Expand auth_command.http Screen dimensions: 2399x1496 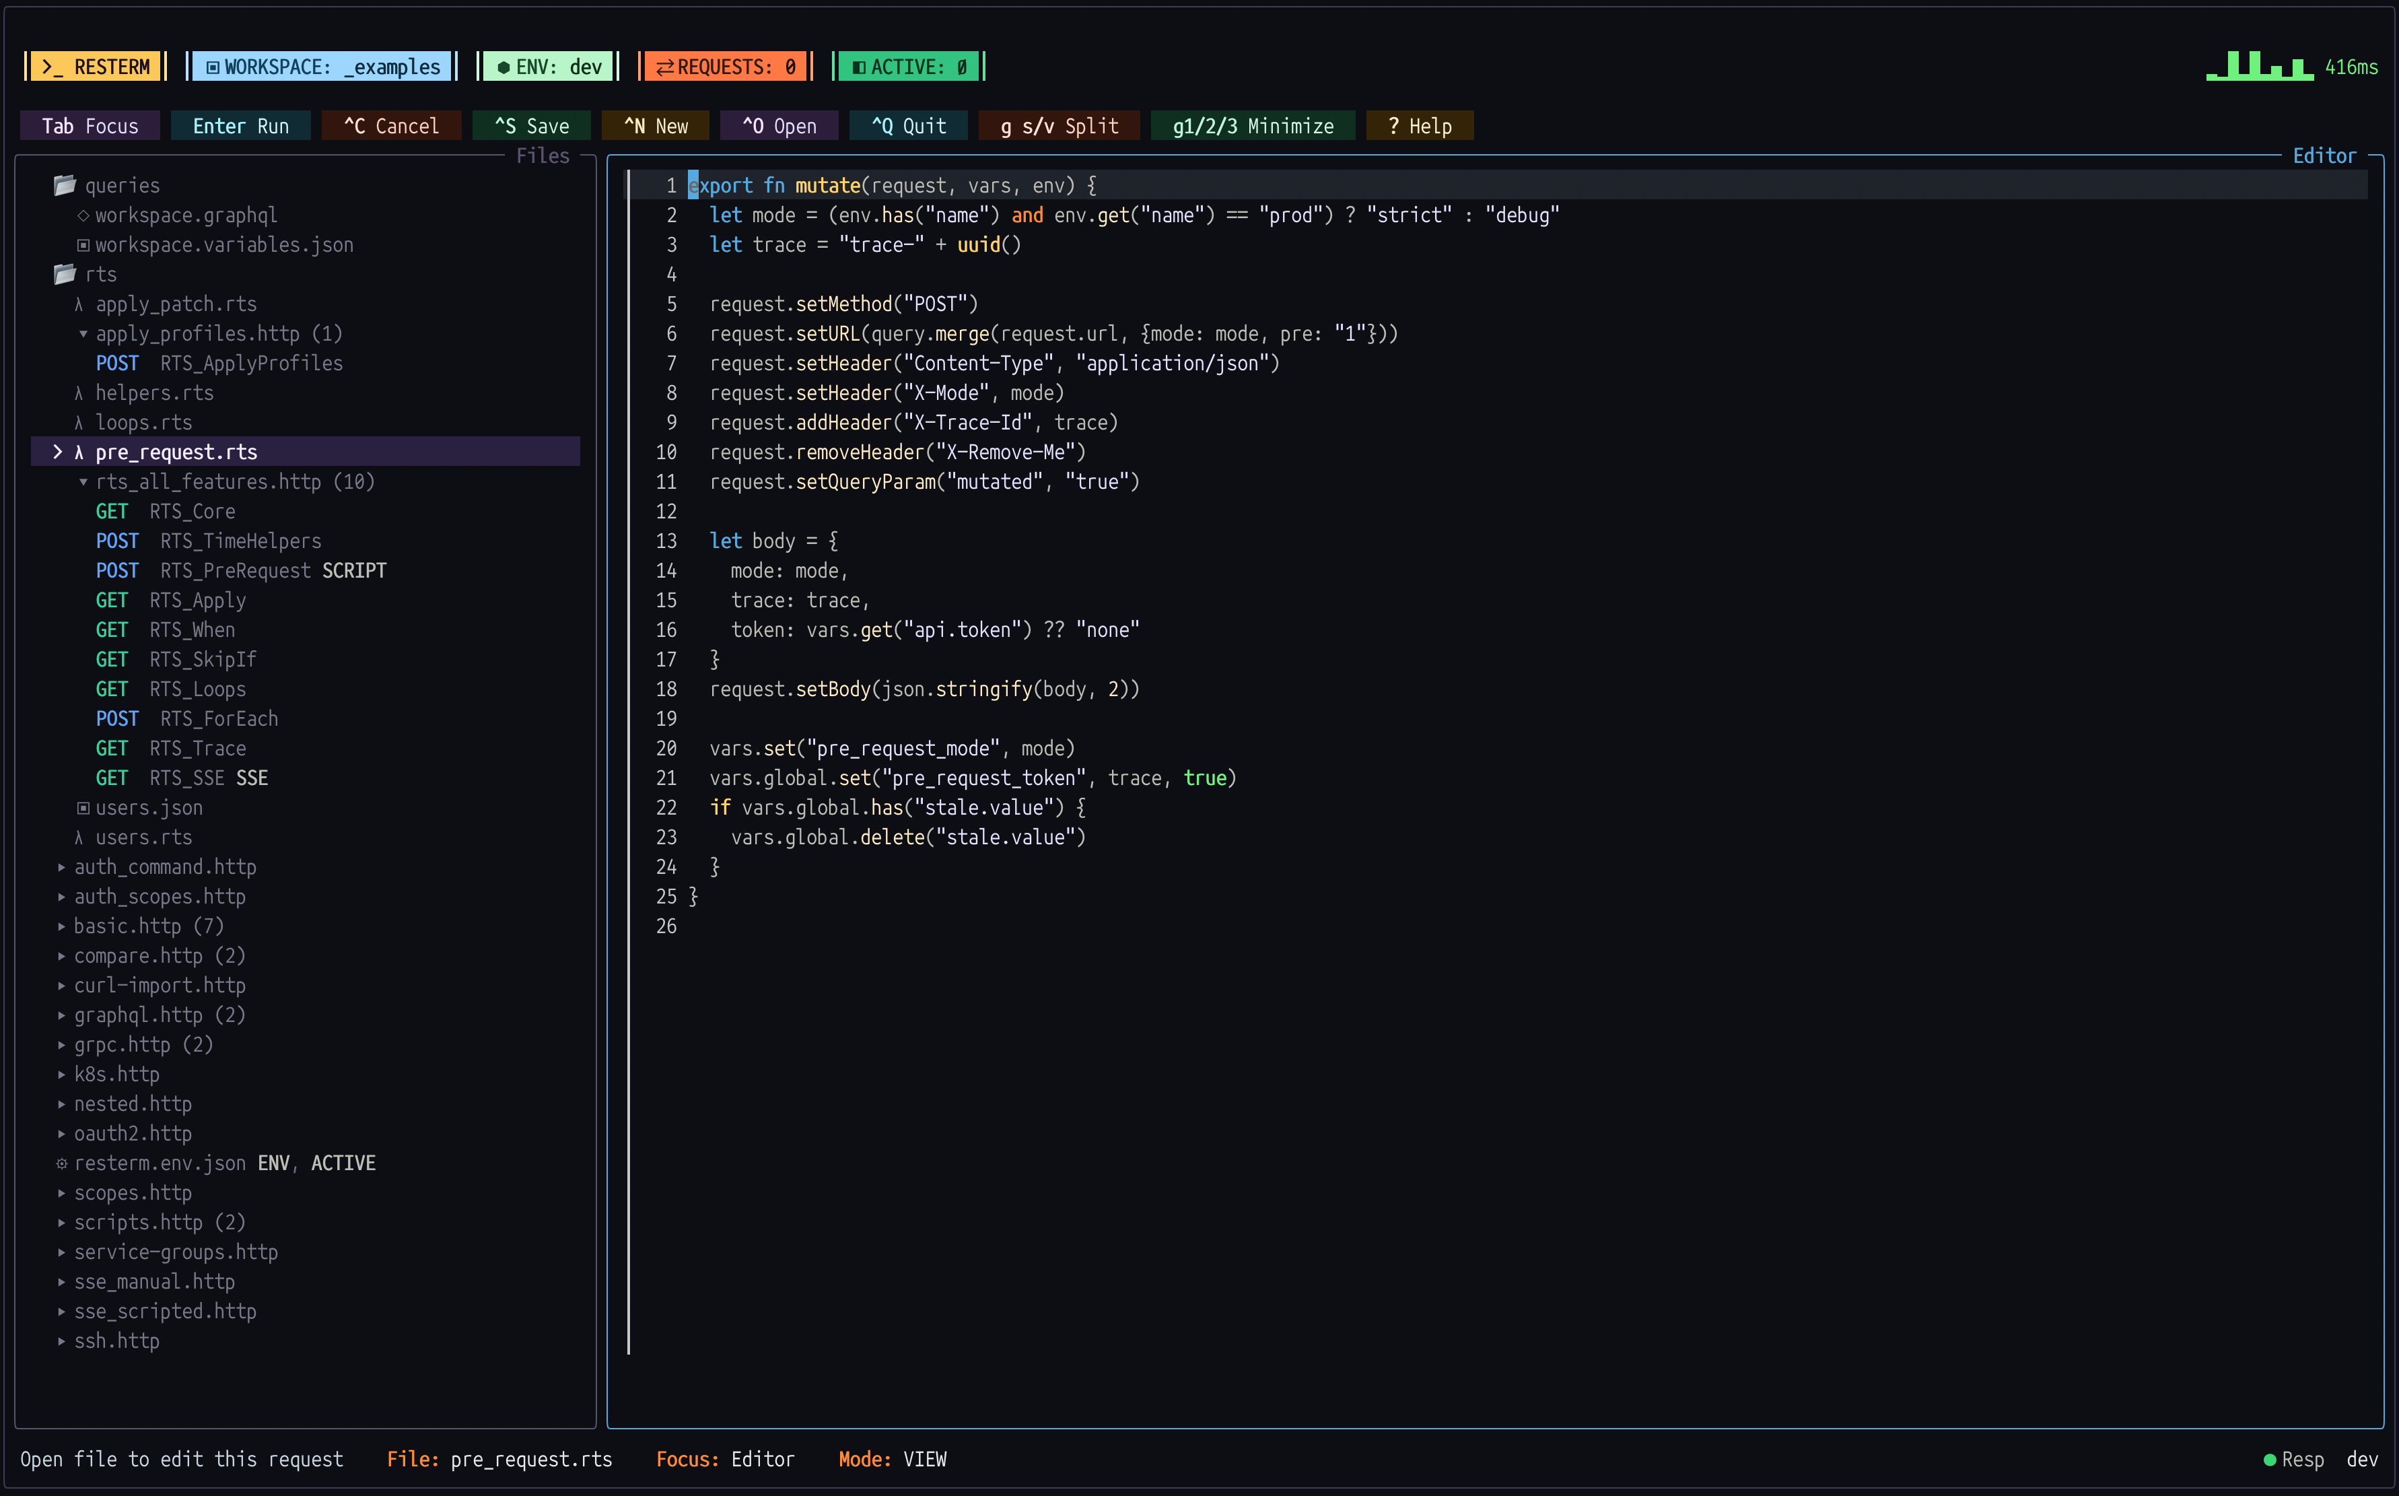(61, 866)
